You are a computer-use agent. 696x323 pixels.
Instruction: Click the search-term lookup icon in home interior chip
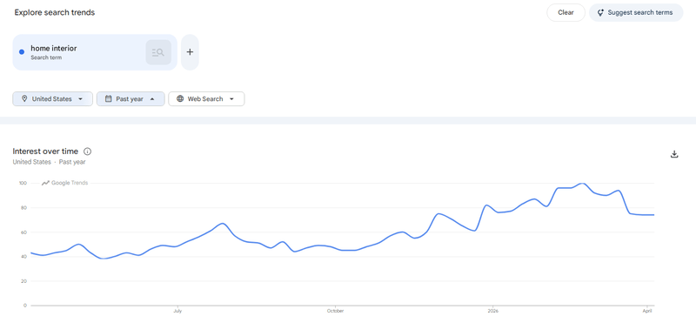point(158,52)
